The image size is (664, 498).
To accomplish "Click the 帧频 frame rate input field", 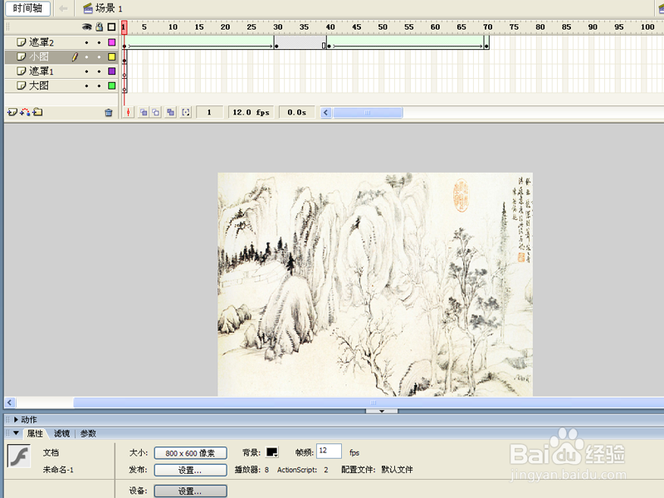I will pyautogui.click(x=329, y=451).
